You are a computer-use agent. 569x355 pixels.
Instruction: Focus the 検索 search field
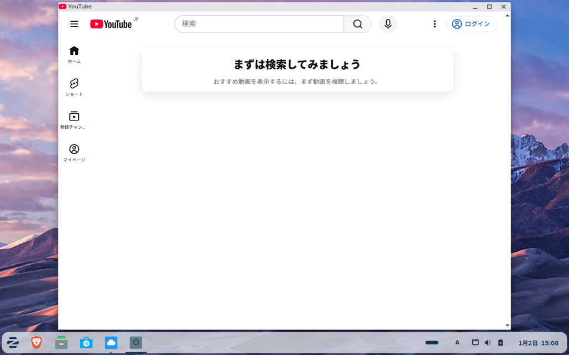coord(259,24)
